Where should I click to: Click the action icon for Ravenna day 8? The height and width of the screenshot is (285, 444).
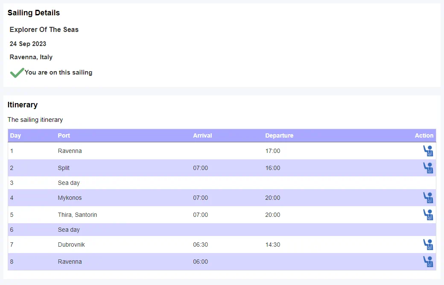tap(428, 262)
